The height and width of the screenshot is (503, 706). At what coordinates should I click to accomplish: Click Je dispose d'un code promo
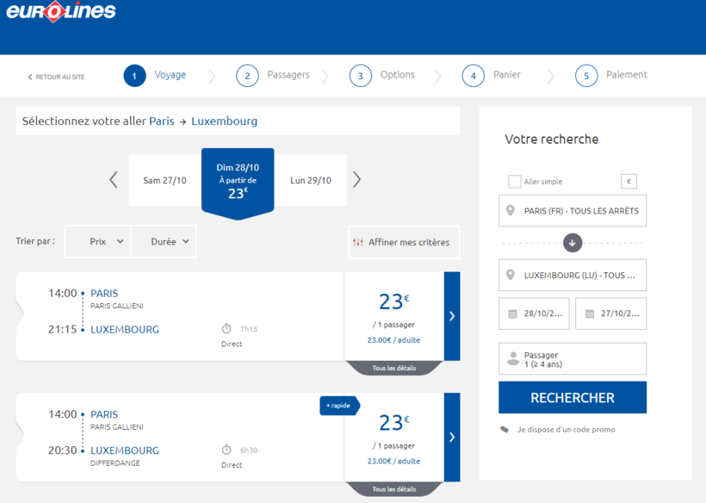[x=566, y=429]
